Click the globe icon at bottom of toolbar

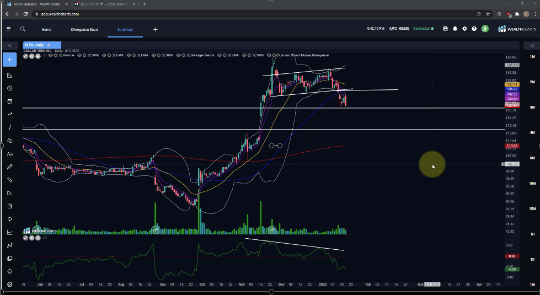coord(9,285)
